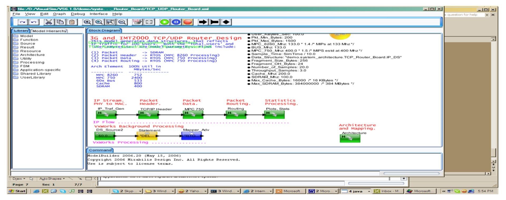Pause the simulation with blue button

click(176, 22)
